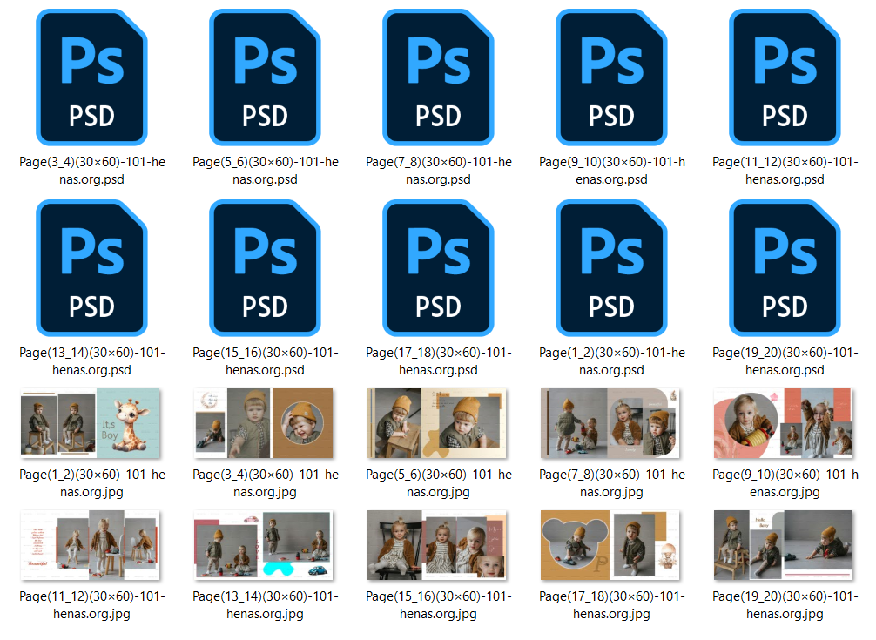Select thumbnail of Page(3_4) jpg
The height and width of the screenshot is (640, 876).
coord(264,423)
